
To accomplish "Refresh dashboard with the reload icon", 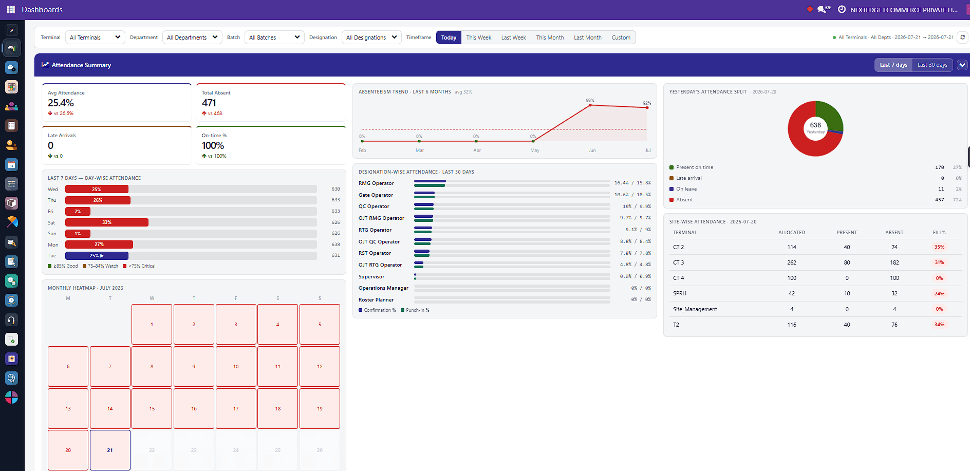I will pos(962,37).
